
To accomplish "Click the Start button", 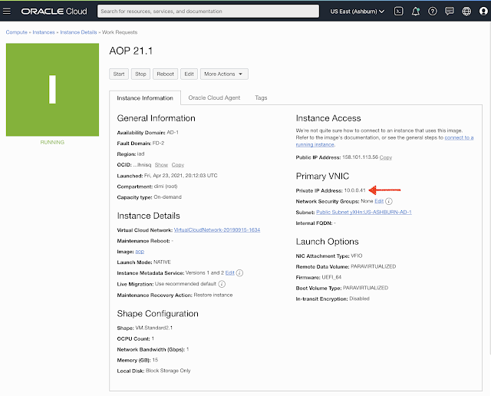I will coord(119,74).
